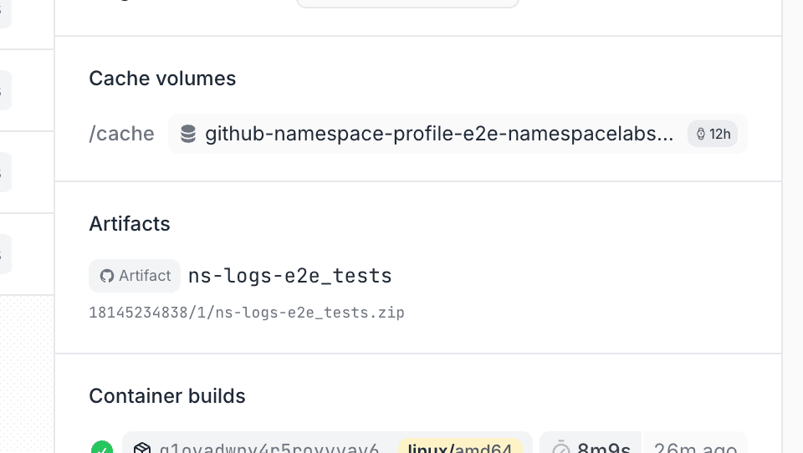The image size is (803, 453).
Task: Click the ns-logs-e2e_tests.zip file path
Action: 247,313
